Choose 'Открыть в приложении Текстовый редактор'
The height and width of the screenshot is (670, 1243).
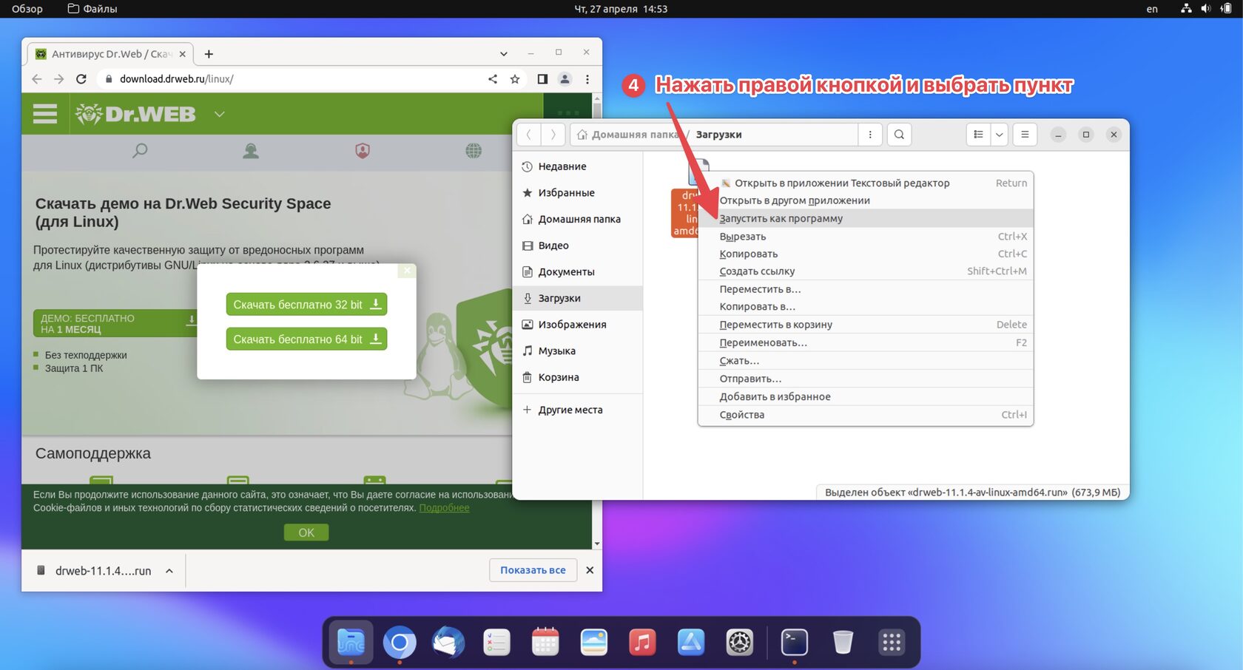[866, 183]
